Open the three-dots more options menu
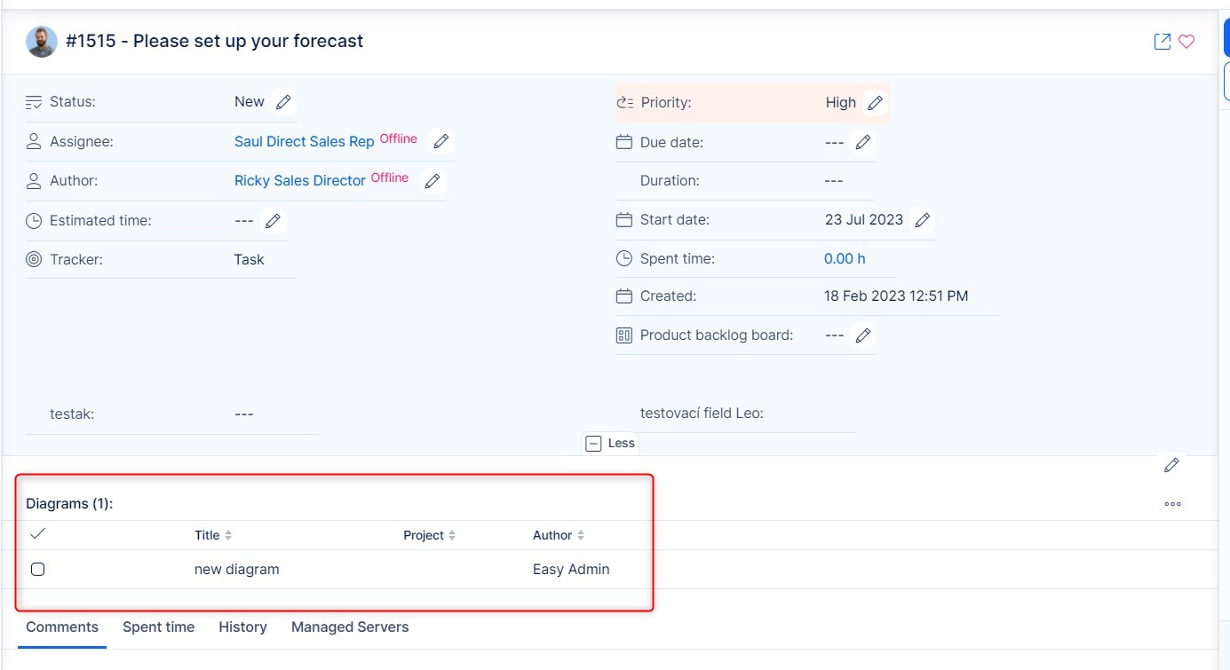 tap(1172, 504)
